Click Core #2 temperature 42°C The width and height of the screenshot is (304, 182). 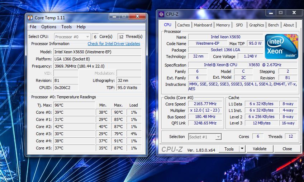pos(74,127)
